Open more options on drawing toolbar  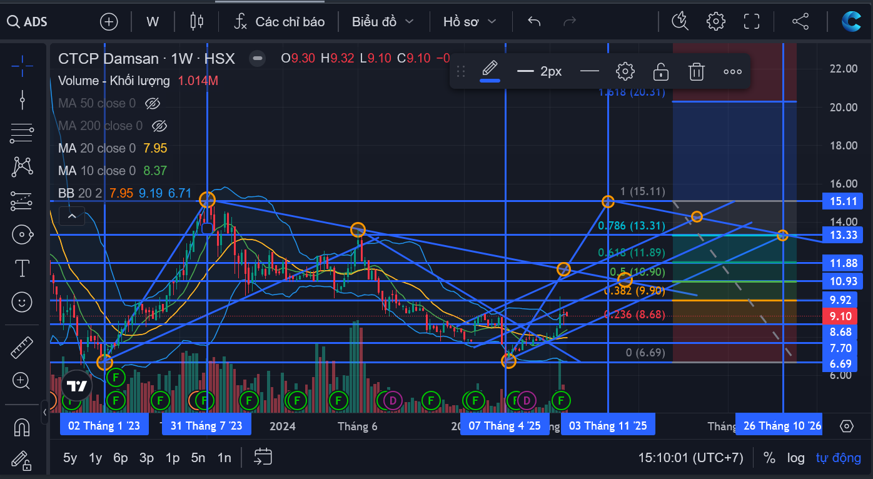732,71
